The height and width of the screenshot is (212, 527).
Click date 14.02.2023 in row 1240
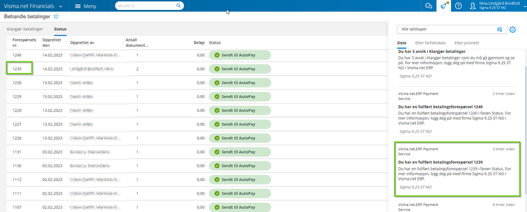tap(52, 55)
